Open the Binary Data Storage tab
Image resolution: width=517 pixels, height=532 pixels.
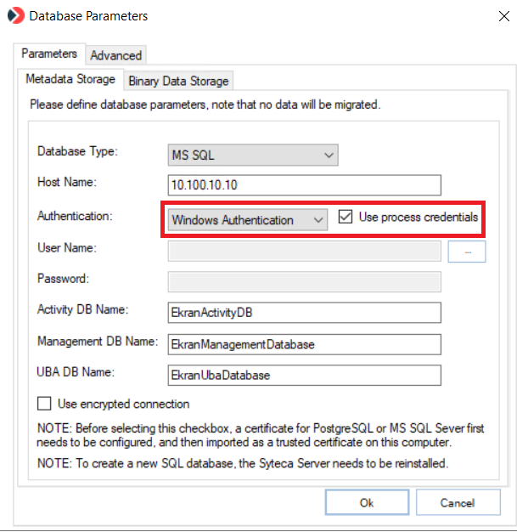point(178,81)
